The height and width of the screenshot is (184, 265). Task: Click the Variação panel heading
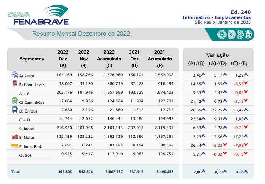pyautogui.click(x=217, y=55)
